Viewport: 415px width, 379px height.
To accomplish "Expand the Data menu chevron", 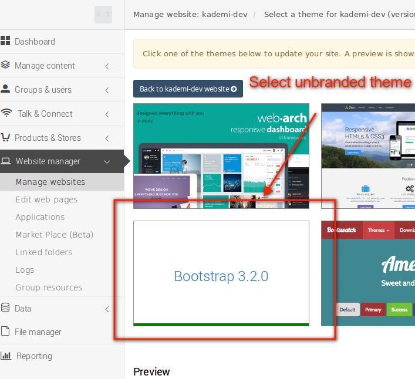I will click(x=107, y=309).
